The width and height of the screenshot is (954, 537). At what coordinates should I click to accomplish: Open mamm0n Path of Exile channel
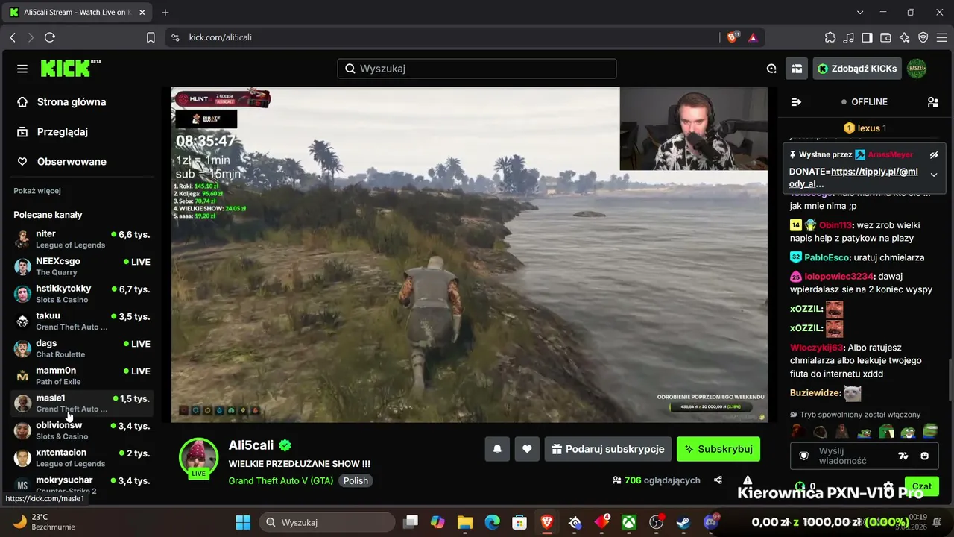[82, 376]
